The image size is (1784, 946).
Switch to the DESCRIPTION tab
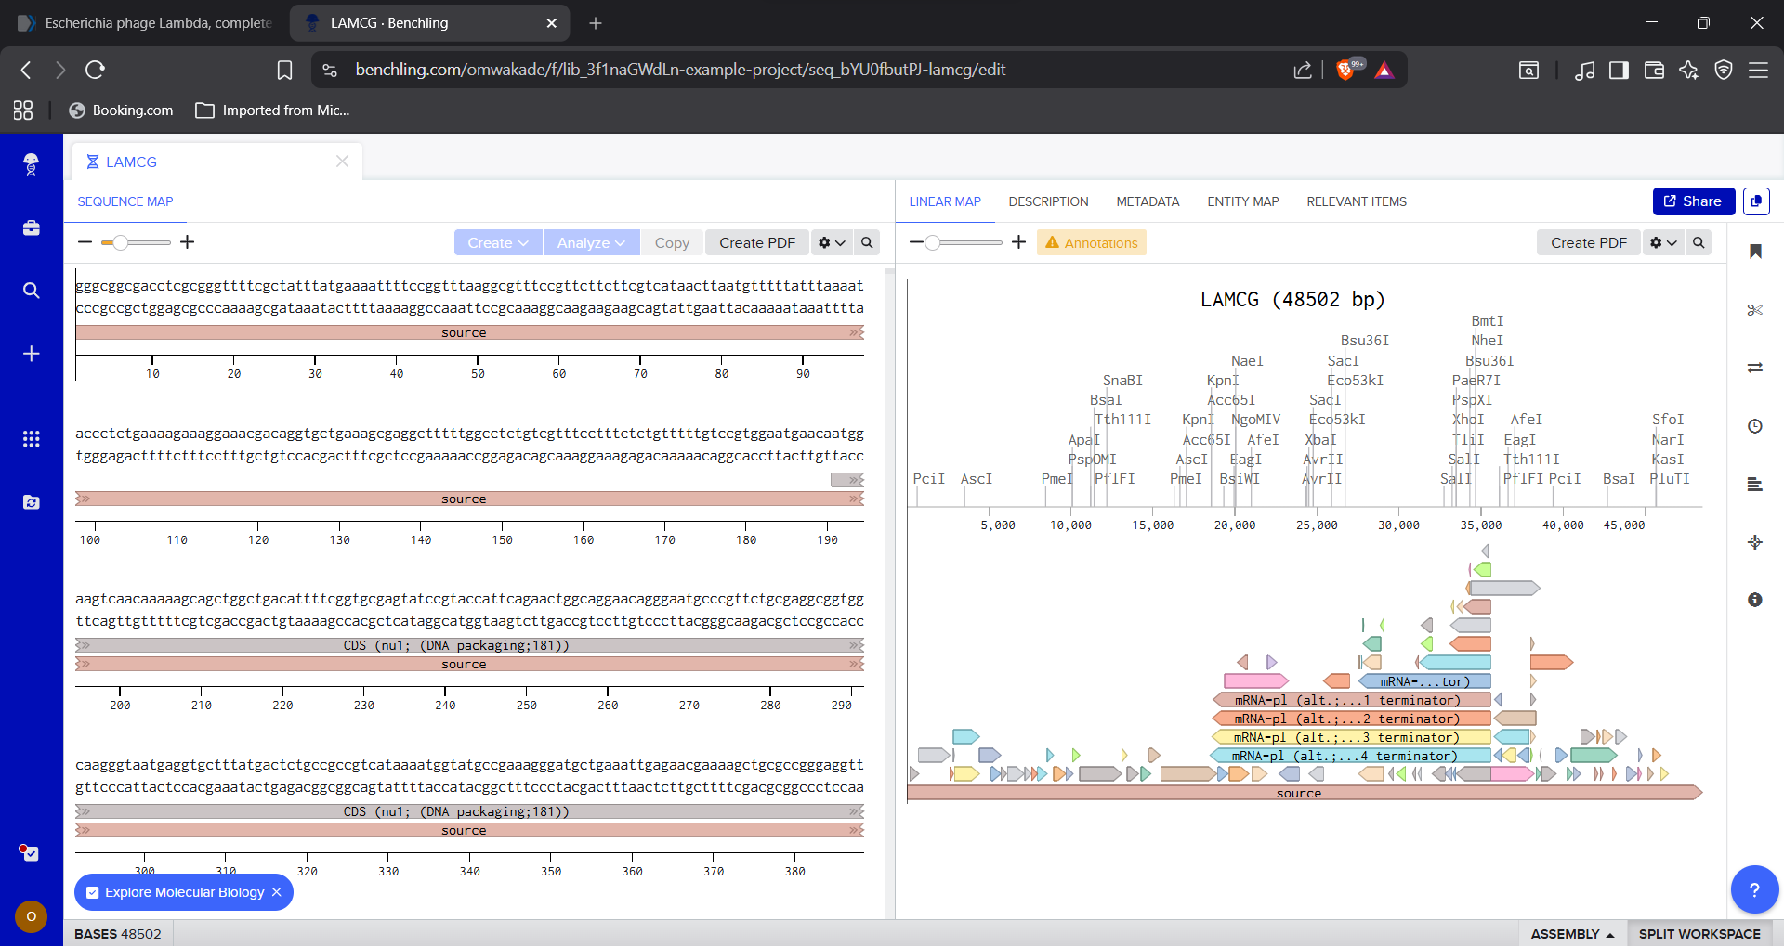coord(1048,201)
